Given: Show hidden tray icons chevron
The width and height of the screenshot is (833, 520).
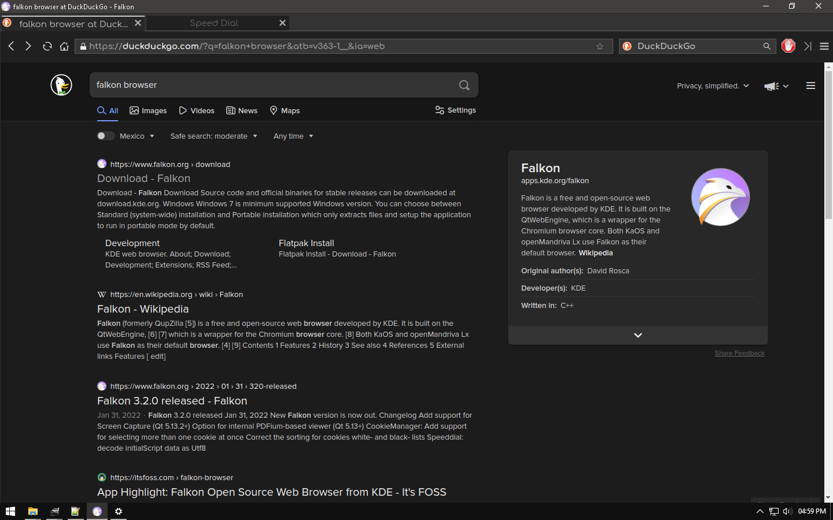Looking at the screenshot, I should [760, 511].
